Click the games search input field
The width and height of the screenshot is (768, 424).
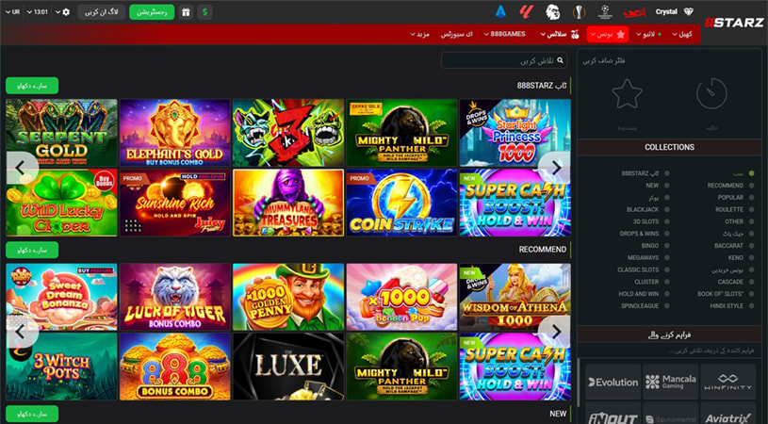(x=504, y=60)
